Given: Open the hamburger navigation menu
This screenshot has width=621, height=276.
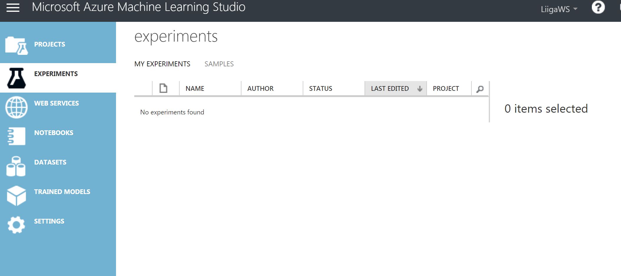Looking at the screenshot, I should coord(13,8).
